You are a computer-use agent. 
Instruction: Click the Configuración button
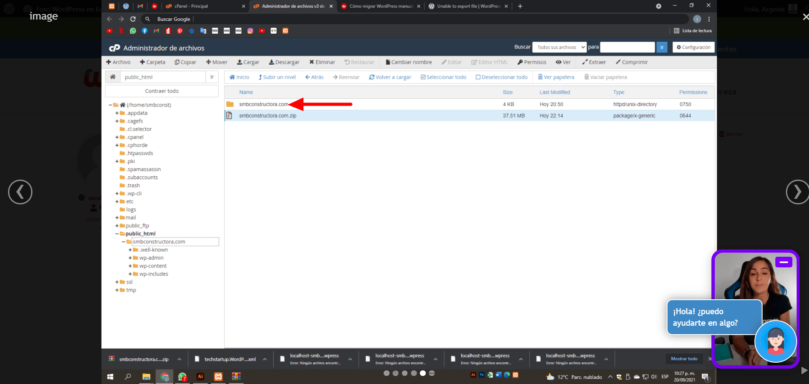(693, 47)
